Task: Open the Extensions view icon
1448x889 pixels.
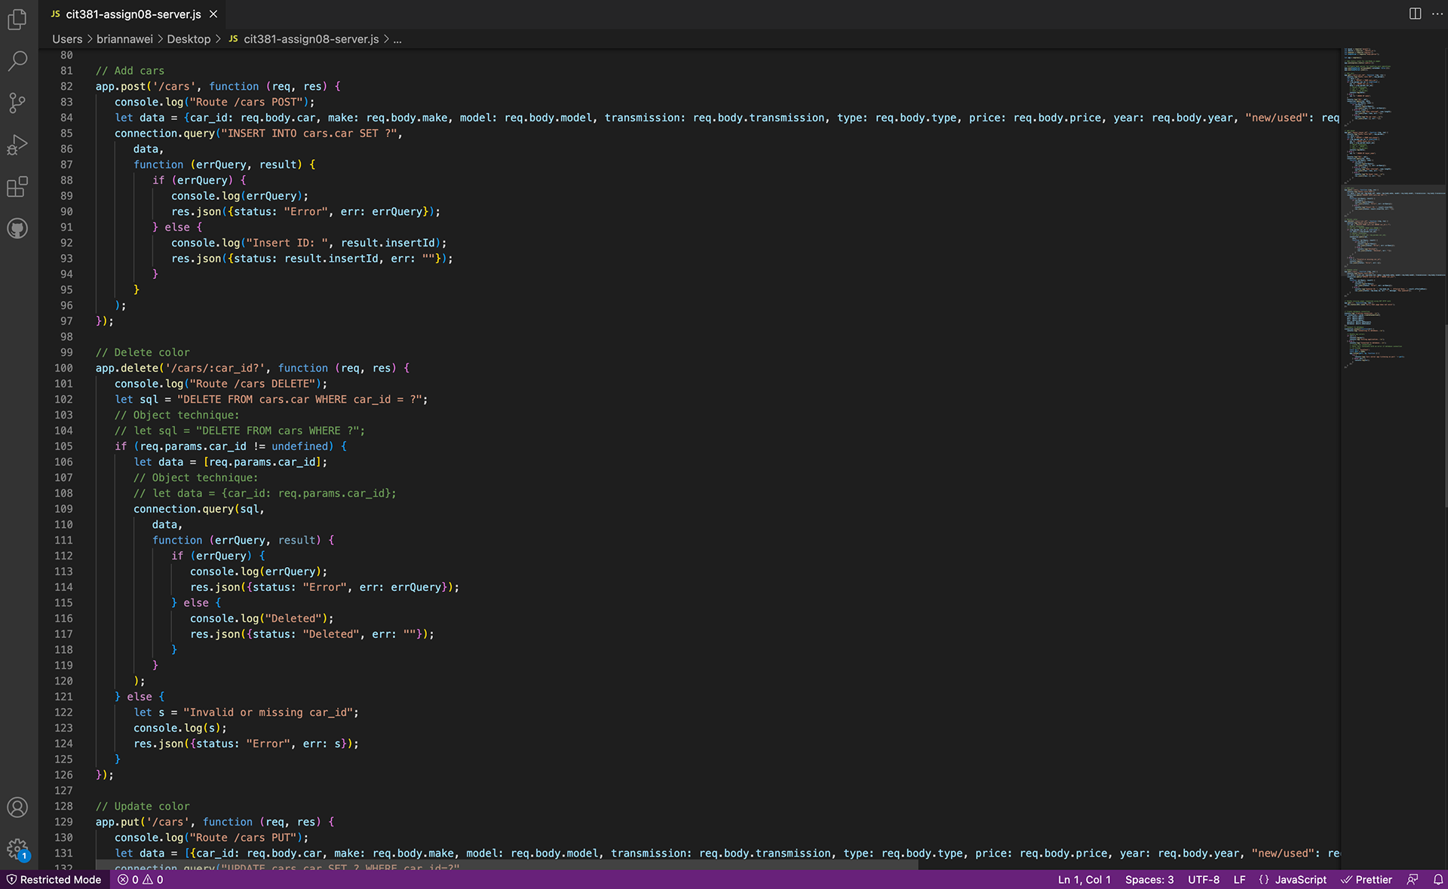Action: (x=17, y=186)
